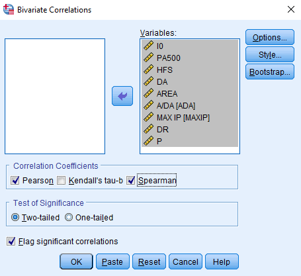
Task: Click the ruler icon for A/DA [ADA]
Action: point(148,105)
